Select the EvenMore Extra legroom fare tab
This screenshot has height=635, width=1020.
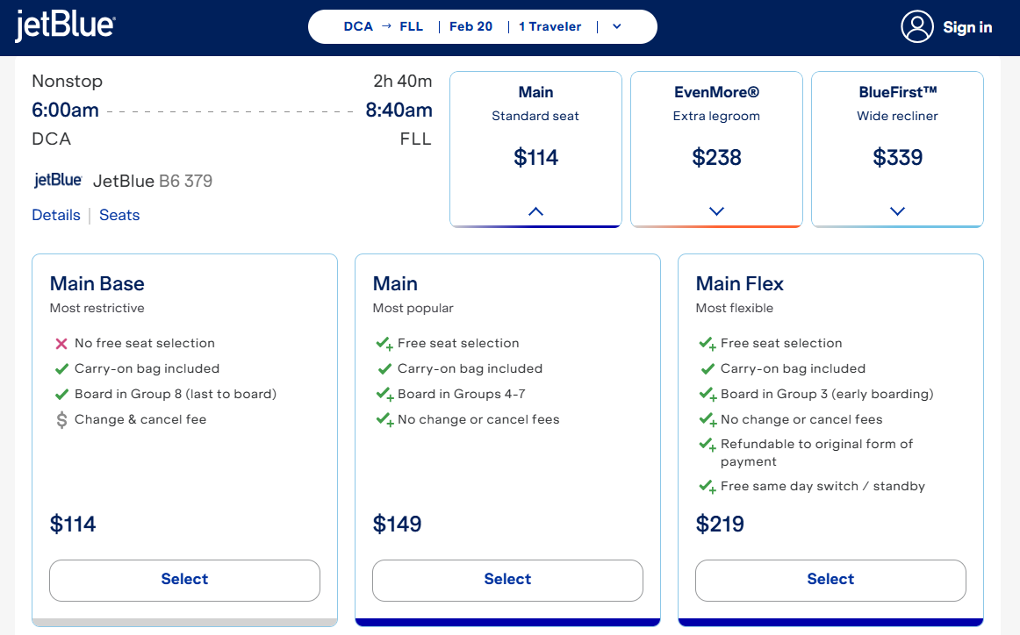717,149
